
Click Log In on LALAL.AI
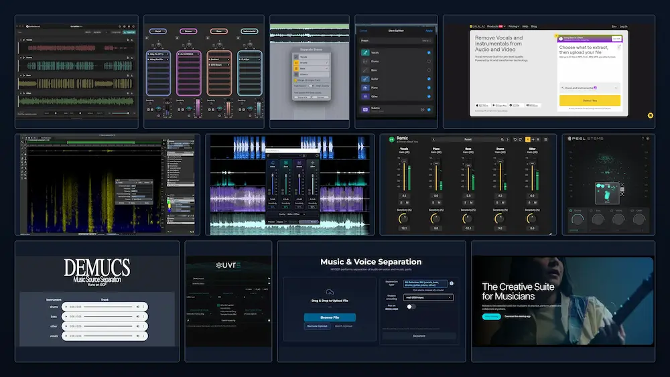pyautogui.click(x=623, y=27)
